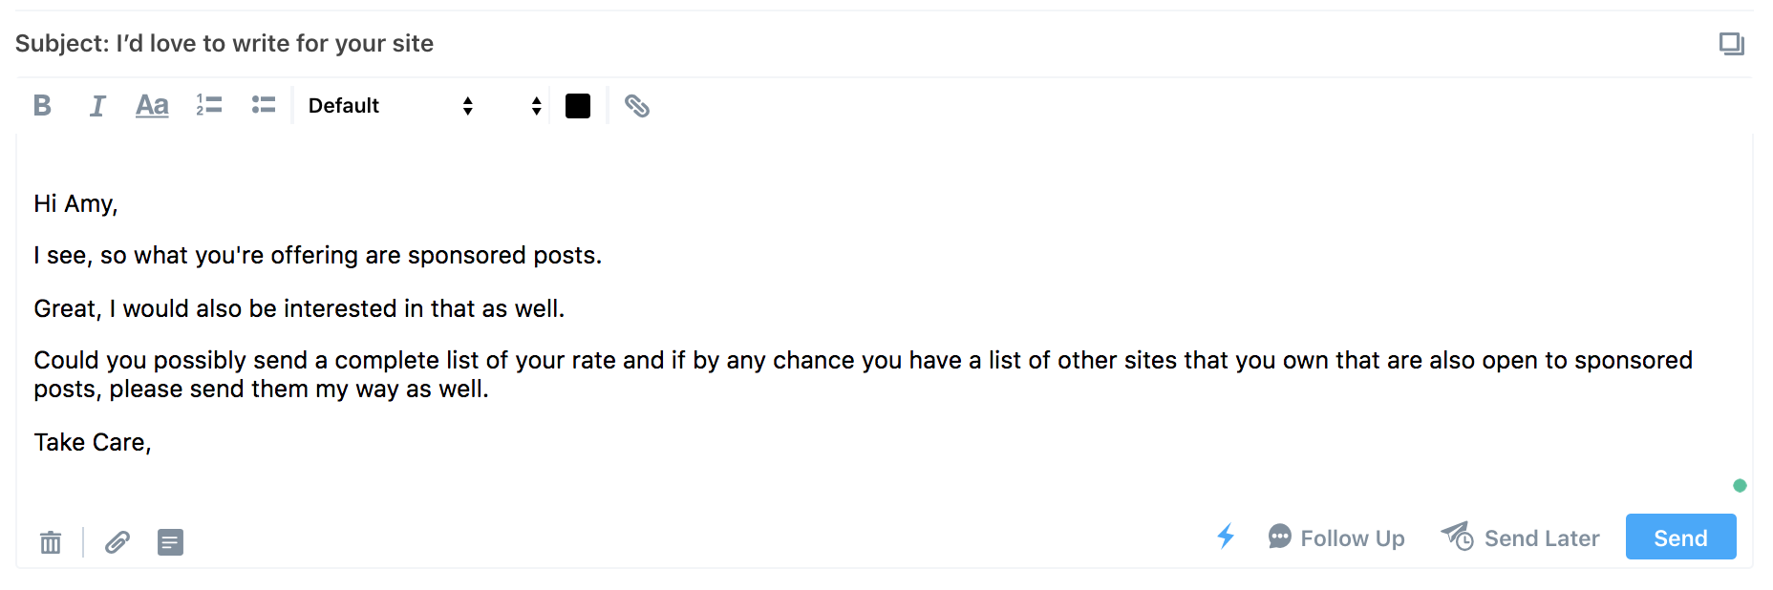Toggle italic text formatting
The width and height of the screenshot is (1773, 590).
click(x=97, y=105)
